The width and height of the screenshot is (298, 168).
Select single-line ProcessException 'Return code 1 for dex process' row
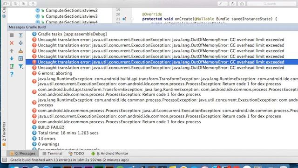pos(119,122)
